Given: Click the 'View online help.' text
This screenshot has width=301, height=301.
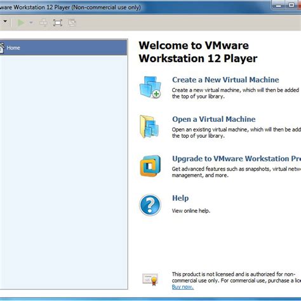Looking at the screenshot, I should point(191,211).
